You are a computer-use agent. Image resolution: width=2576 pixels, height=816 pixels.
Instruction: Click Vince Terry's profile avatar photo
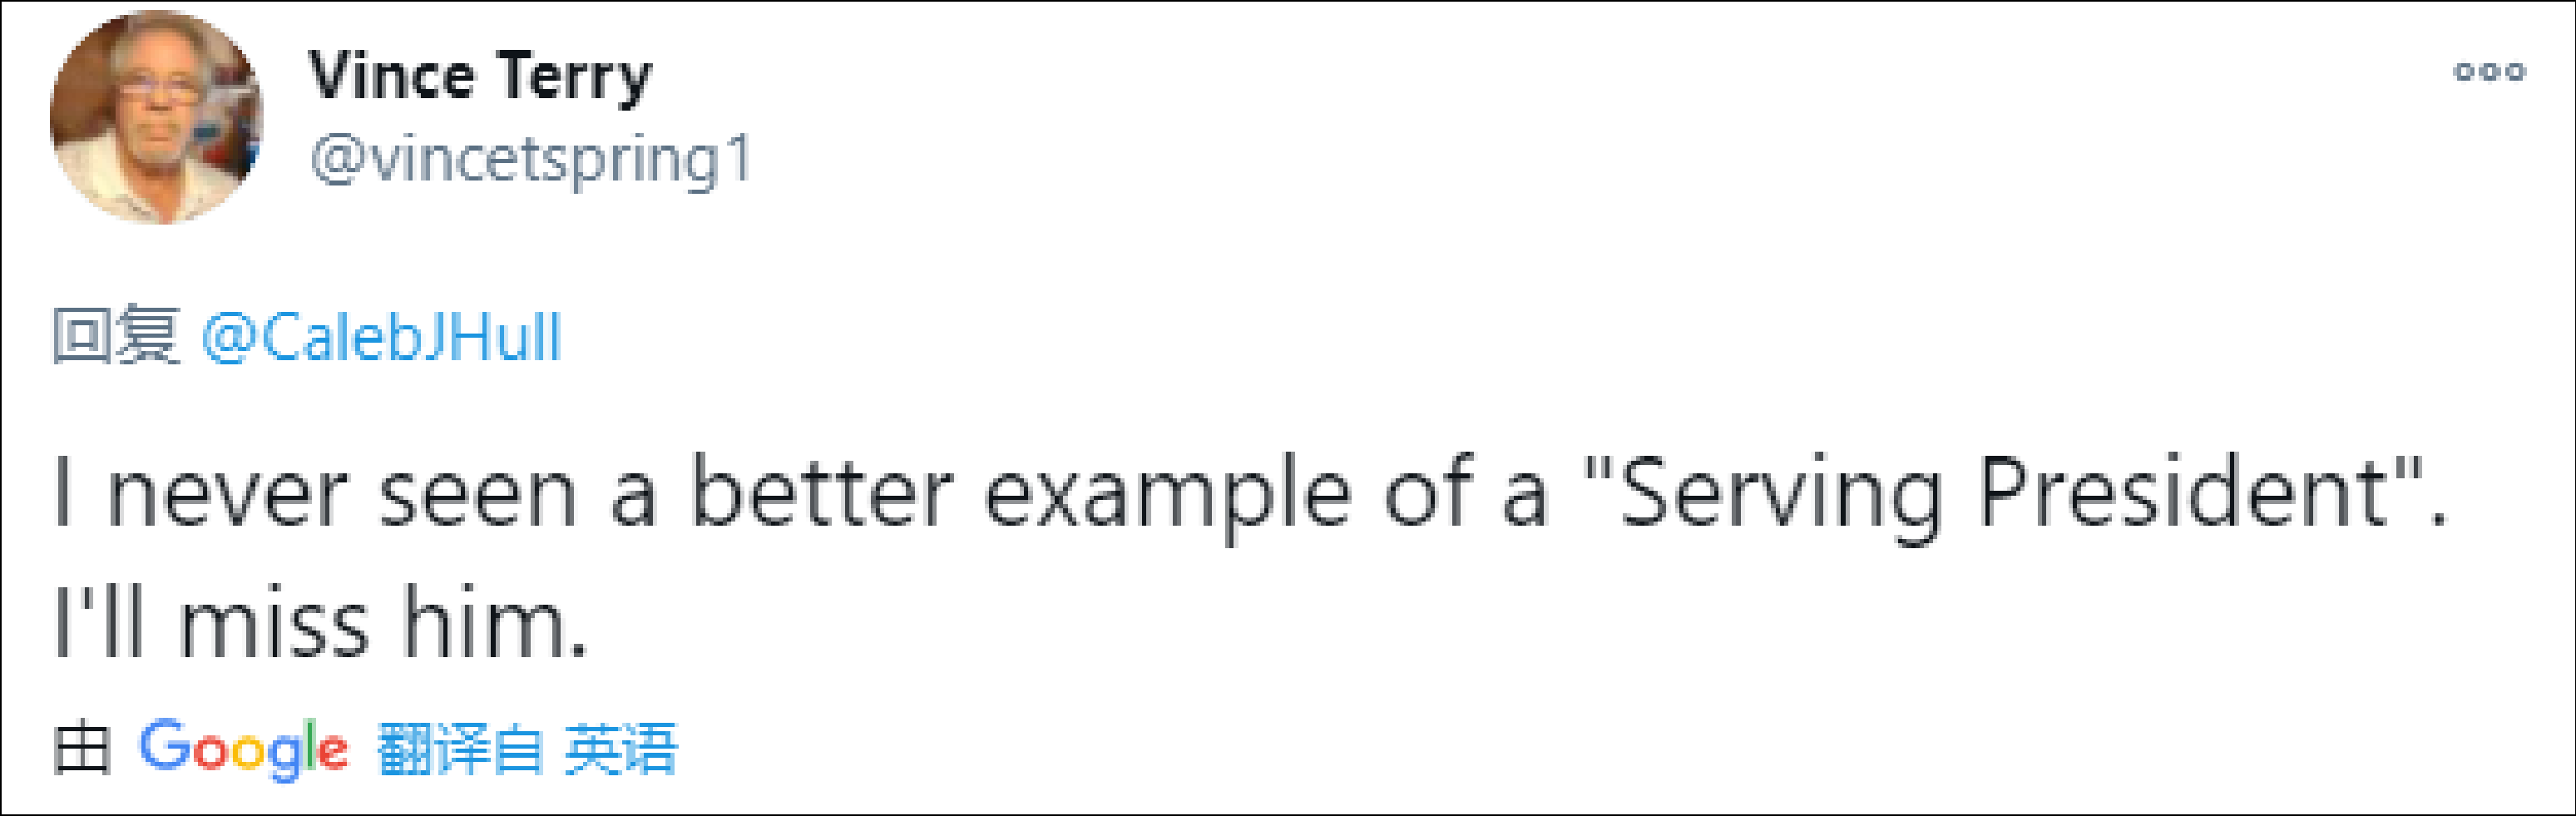[x=156, y=117]
